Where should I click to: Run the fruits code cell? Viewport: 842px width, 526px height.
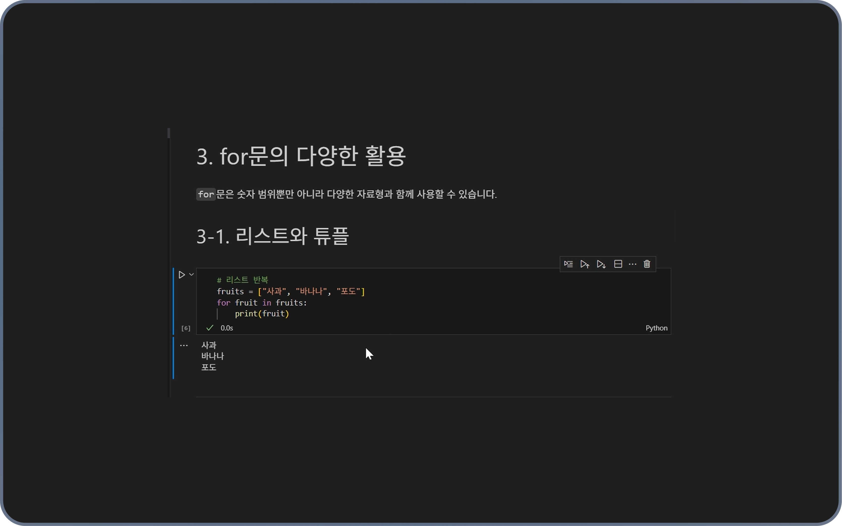[182, 275]
